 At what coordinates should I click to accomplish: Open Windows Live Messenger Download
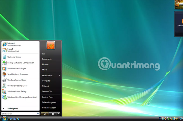pos(20,97)
